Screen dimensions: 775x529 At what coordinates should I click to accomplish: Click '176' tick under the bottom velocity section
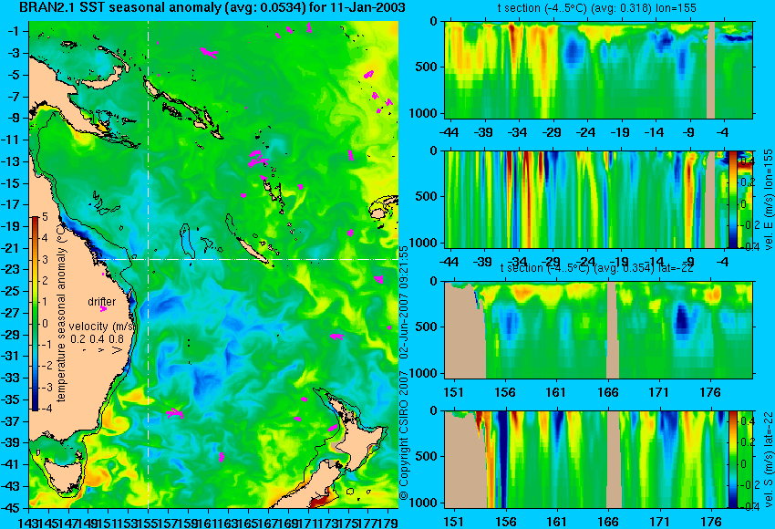click(711, 522)
